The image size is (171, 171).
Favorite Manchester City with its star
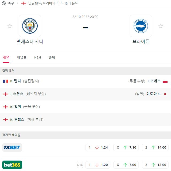10,26
